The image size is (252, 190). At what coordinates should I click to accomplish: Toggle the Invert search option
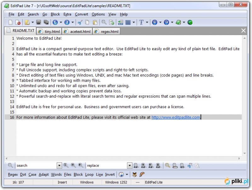click(x=110, y=175)
